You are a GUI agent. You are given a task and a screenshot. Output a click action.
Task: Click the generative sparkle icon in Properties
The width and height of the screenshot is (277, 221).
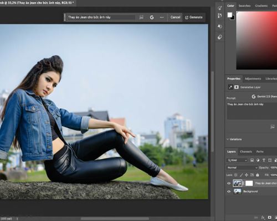pyautogui.click(x=230, y=87)
